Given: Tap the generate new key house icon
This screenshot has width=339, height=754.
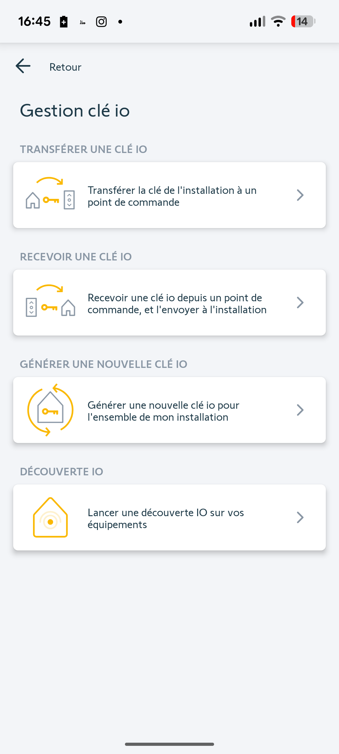Looking at the screenshot, I should pyautogui.click(x=50, y=410).
